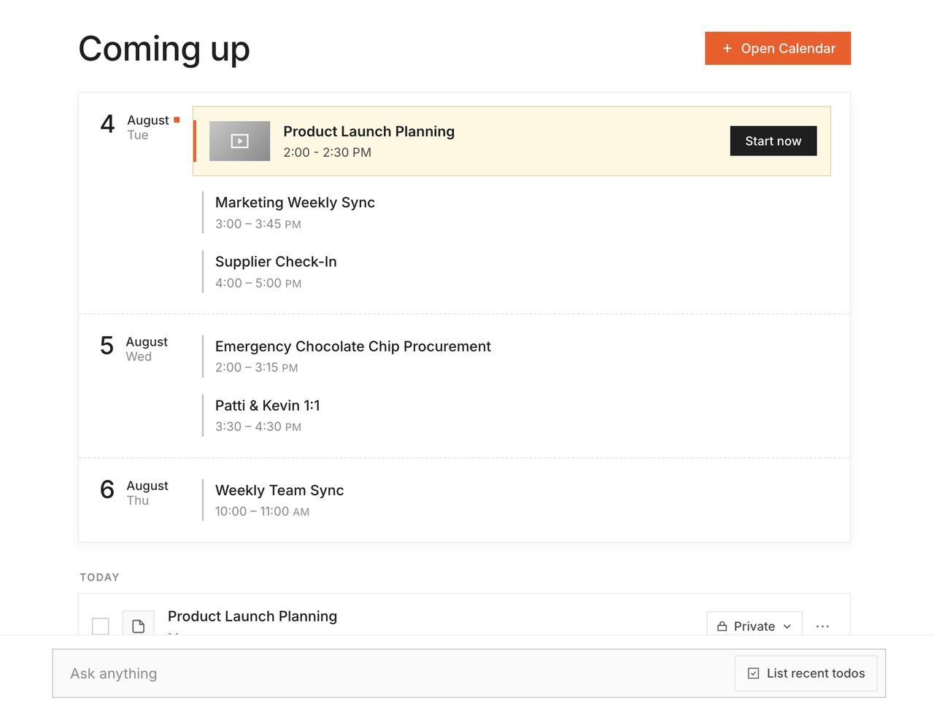Viewport: 934px width, 714px height.
Task: Start the Product Launch Planning meeting now
Action: pyautogui.click(x=773, y=141)
